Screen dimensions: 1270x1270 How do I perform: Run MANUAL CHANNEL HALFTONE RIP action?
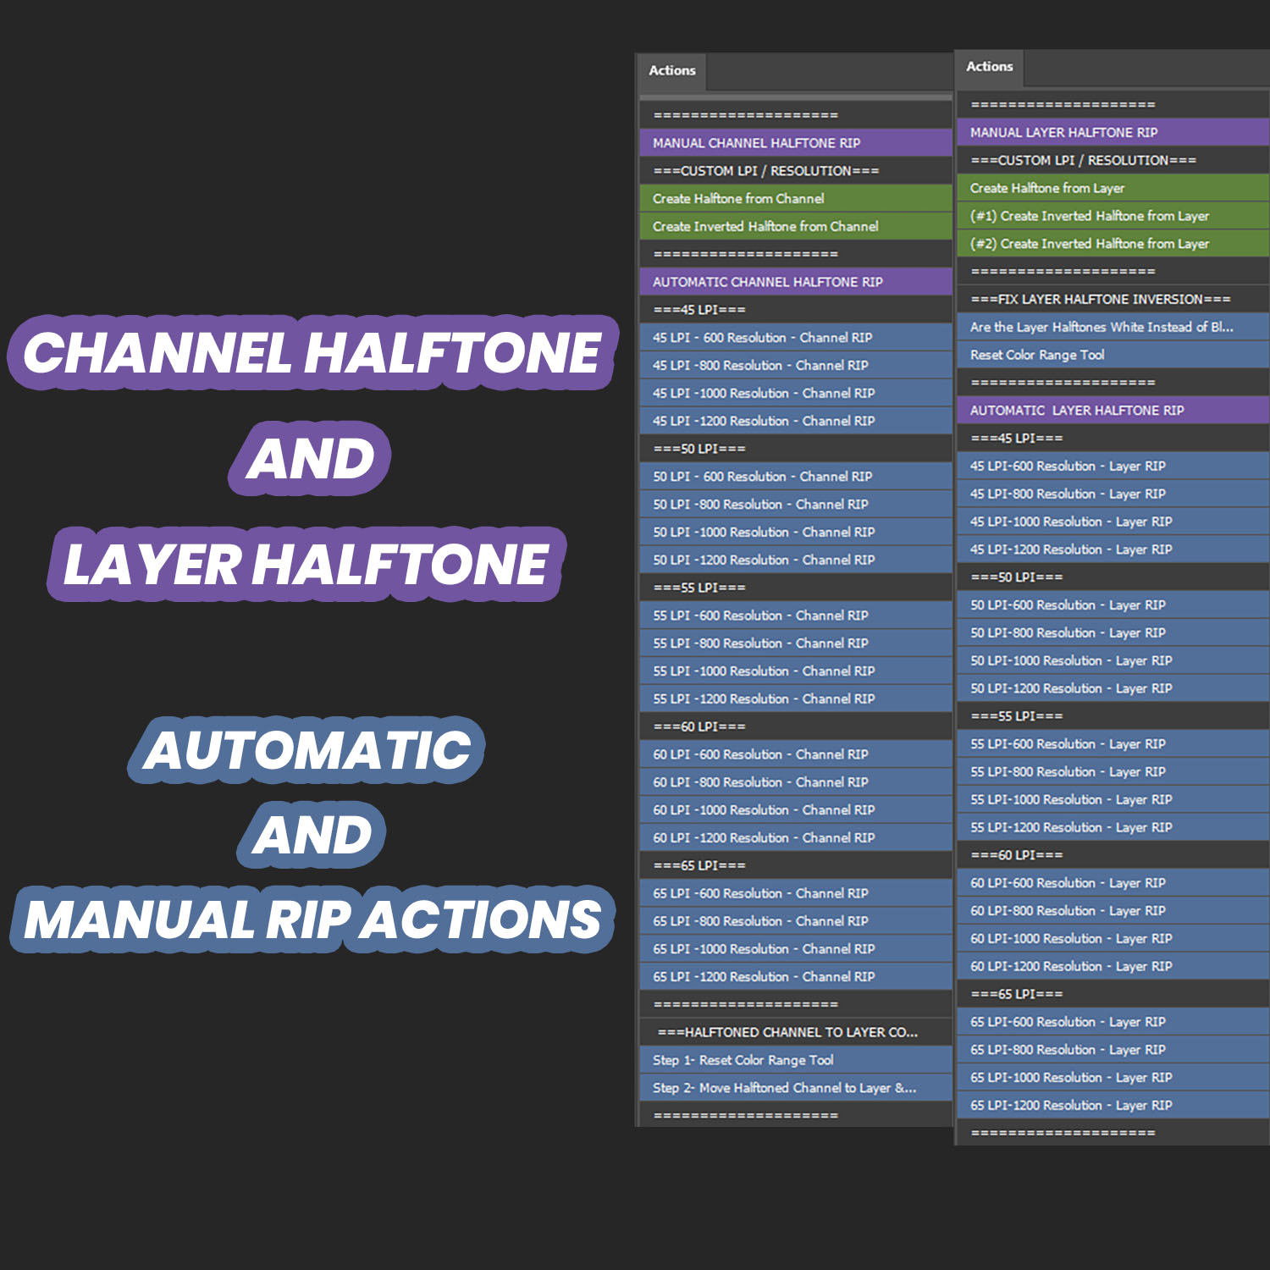pyautogui.click(x=797, y=143)
